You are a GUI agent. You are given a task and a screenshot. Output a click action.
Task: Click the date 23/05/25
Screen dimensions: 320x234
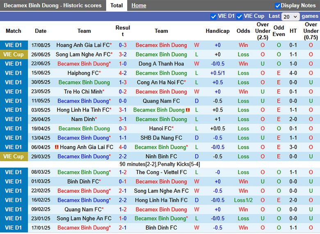coord(41,91)
